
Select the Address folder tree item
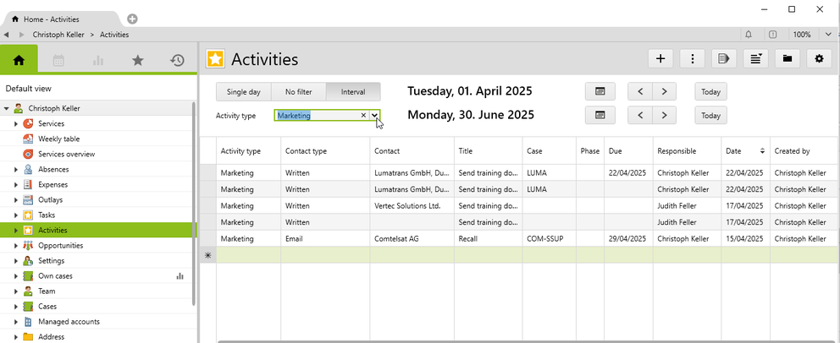(x=51, y=337)
